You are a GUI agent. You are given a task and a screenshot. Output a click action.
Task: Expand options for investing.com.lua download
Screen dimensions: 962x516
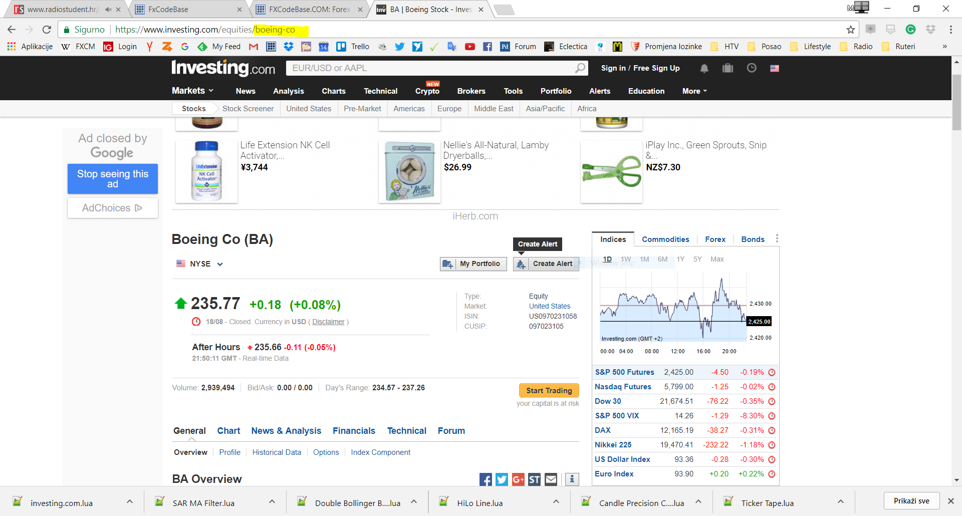click(129, 501)
